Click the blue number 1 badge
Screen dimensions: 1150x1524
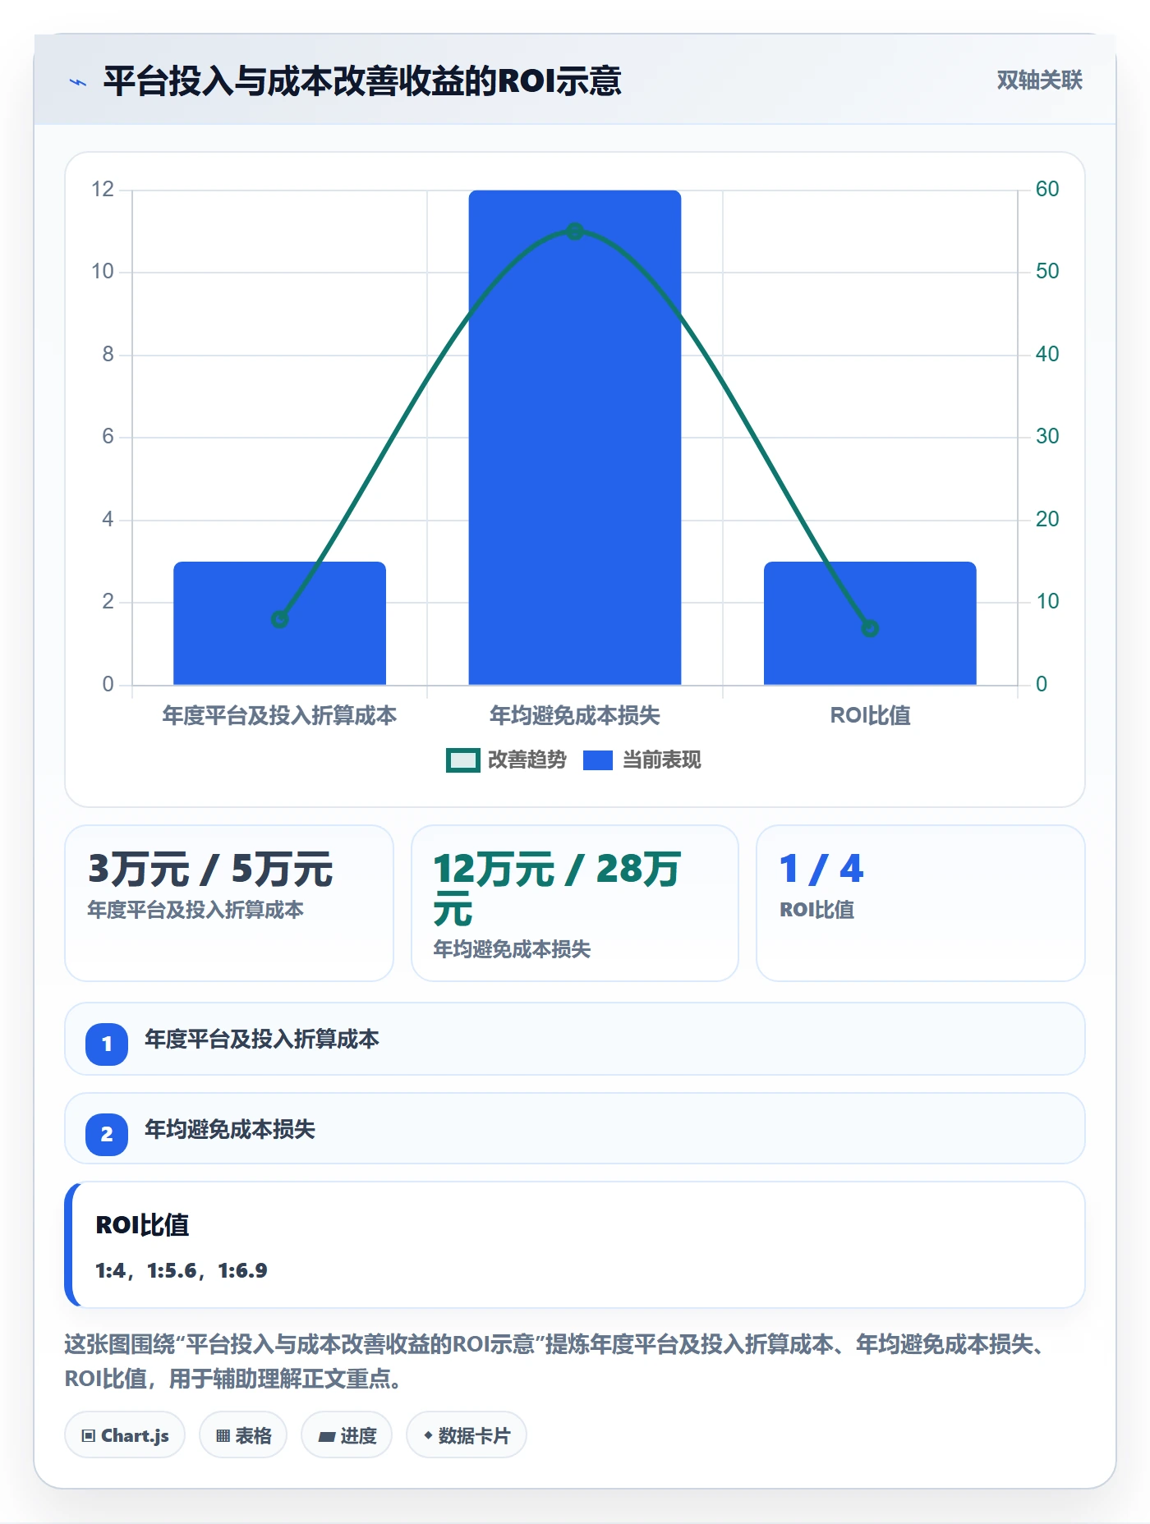[107, 1044]
